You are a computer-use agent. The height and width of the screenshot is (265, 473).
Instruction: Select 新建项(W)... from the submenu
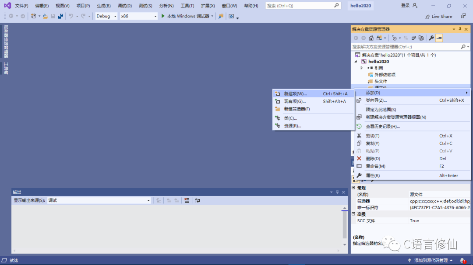point(313,93)
